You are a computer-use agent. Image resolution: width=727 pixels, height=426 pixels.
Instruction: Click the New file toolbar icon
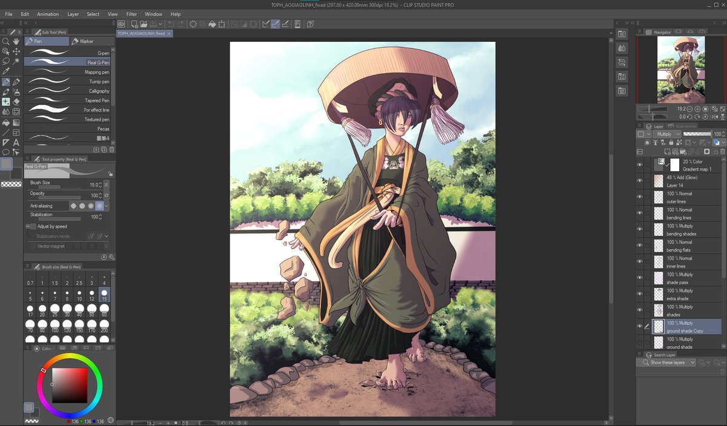click(x=134, y=24)
